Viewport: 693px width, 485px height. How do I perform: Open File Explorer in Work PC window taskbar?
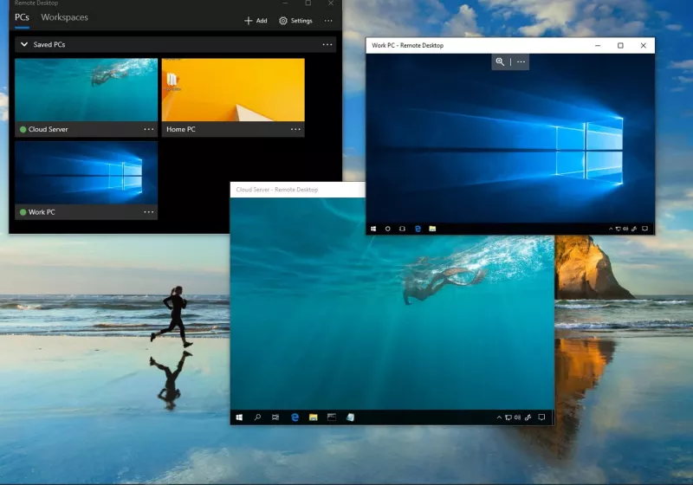pos(432,229)
